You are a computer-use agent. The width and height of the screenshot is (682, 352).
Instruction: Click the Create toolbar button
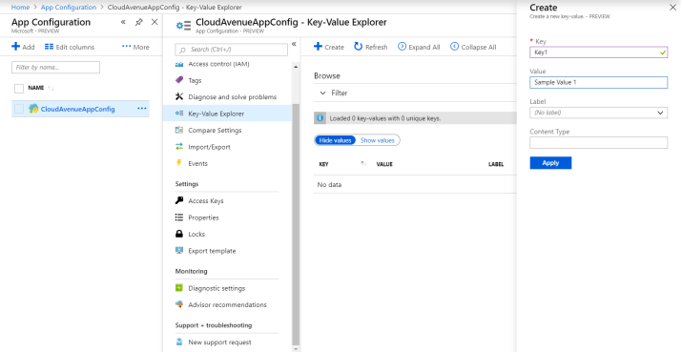point(329,47)
